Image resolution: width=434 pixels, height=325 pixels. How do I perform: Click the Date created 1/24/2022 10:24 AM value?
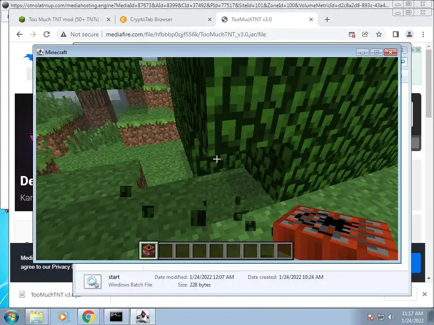click(x=301, y=277)
